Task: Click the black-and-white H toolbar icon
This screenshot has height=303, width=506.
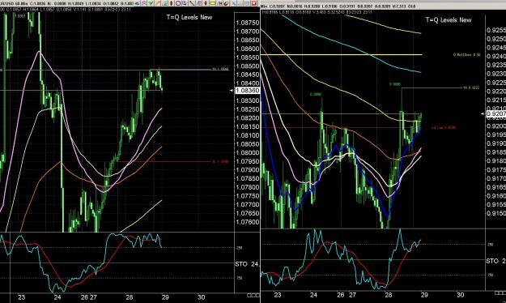Action: click(x=219, y=3)
